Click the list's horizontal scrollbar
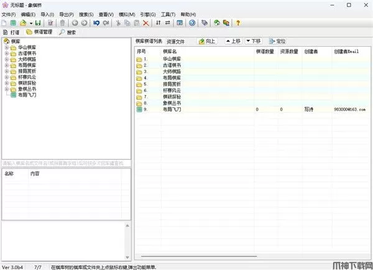The width and height of the screenshot is (373, 270). click(199, 256)
